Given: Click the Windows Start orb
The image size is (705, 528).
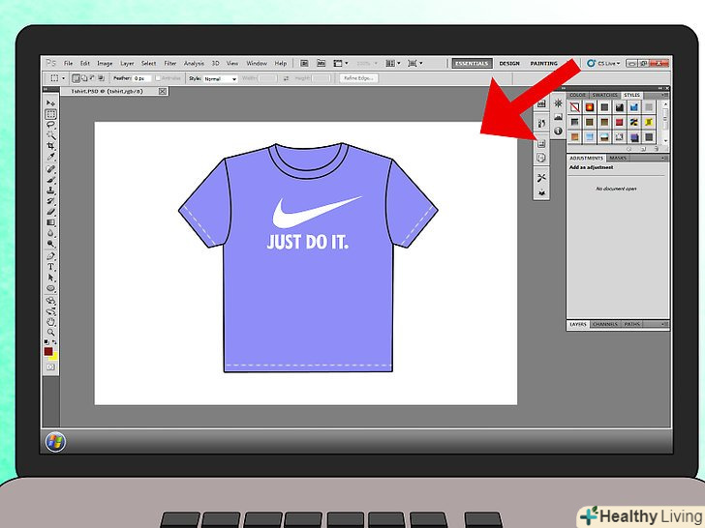Looking at the screenshot, I should [x=55, y=442].
